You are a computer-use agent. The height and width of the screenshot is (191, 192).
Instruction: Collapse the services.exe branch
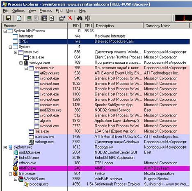click(x=26, y=68)
